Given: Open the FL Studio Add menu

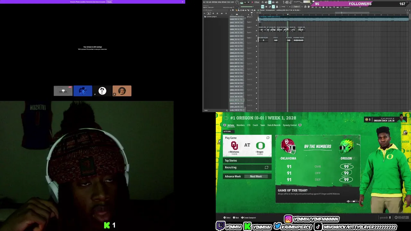Looking at the screenshot, I should pyautogui.click(x=210, y=2).
